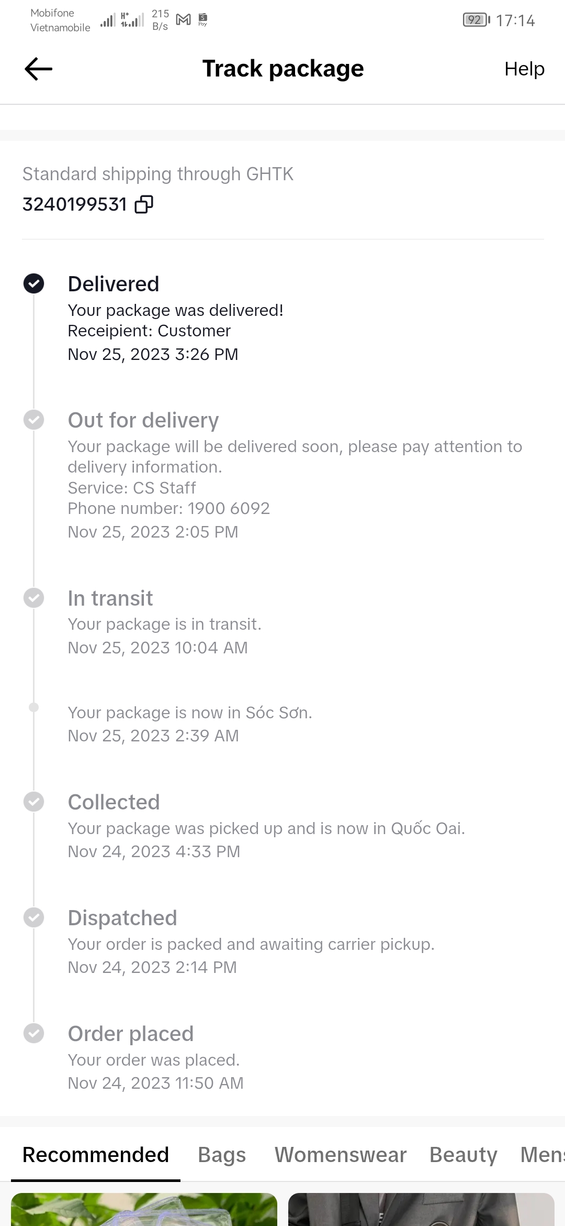Tap the Collected status check icon

coord(34,802)
